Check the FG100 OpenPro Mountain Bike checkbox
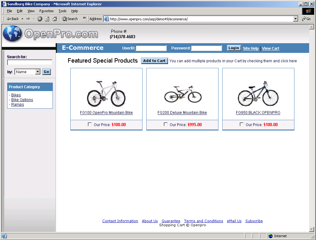The image size is (316, 240). coord(90,125)
